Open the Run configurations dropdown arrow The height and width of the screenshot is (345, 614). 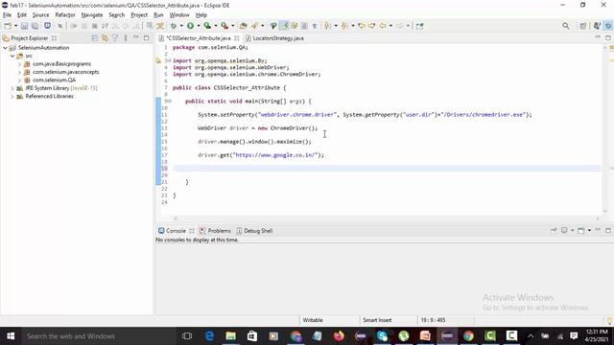tap(199, 26)
